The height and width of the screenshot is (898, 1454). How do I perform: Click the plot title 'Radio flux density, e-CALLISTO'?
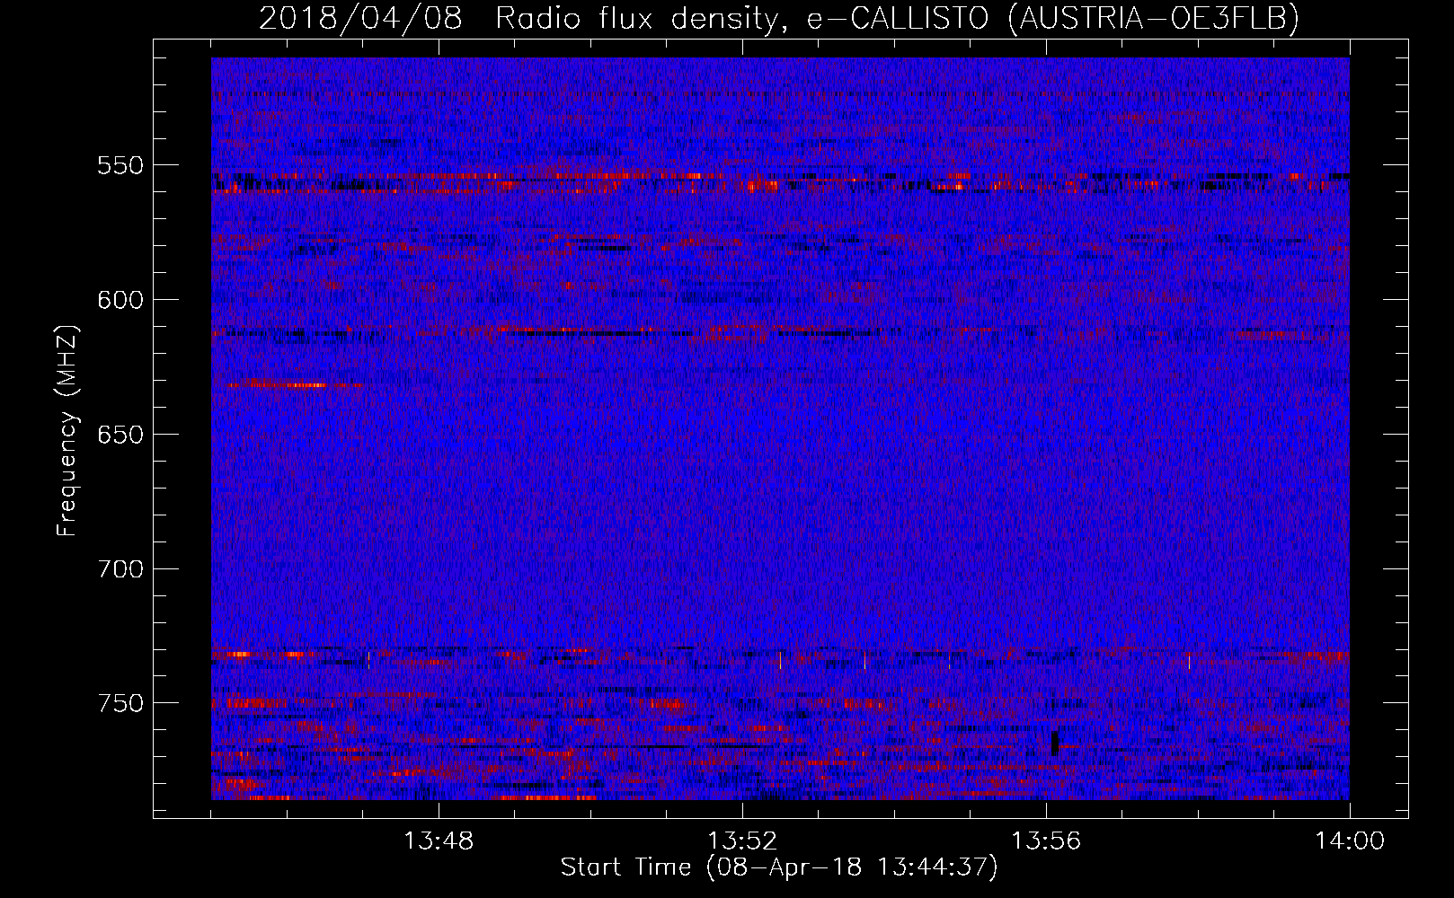click(742, 19)
